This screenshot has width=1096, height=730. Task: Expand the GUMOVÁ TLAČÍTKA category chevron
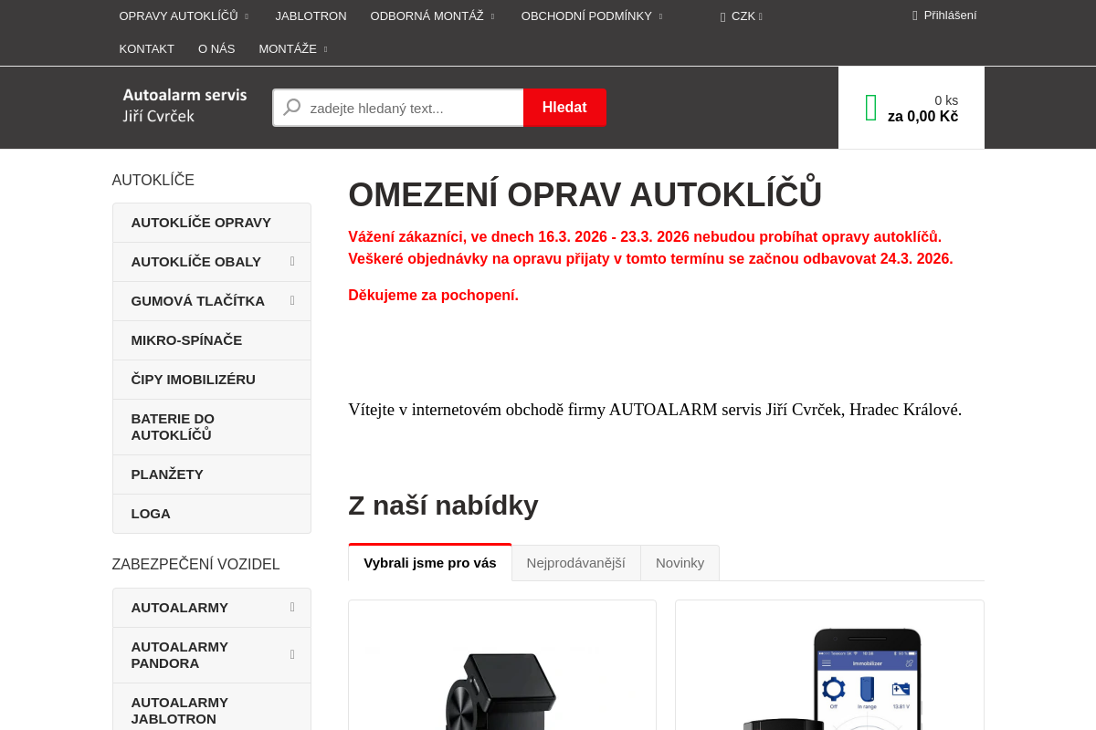(292, 300)
